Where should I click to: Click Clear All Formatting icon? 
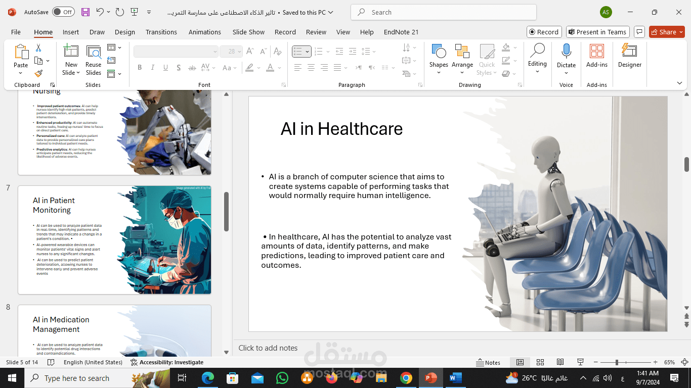[x=277, y=51]
